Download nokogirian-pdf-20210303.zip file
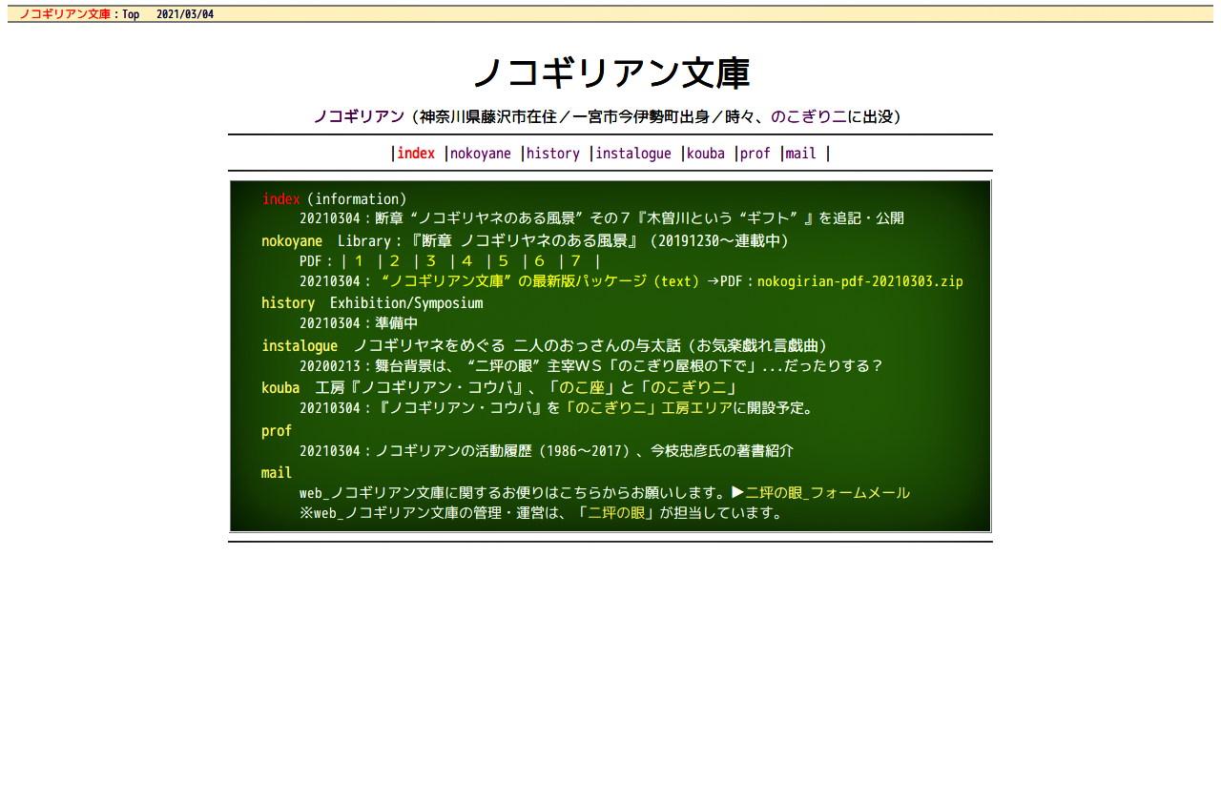The height and width of the screenshot is (804, 1221). click(859, 281)
